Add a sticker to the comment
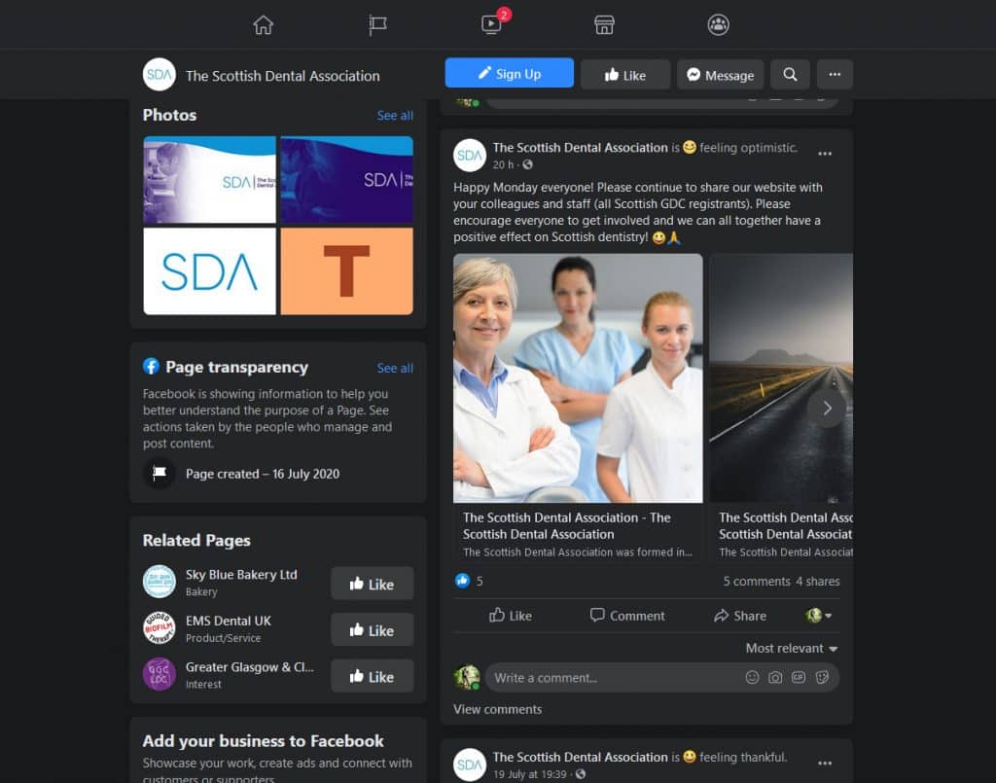 pyautogui.click(x=822, y=678)
